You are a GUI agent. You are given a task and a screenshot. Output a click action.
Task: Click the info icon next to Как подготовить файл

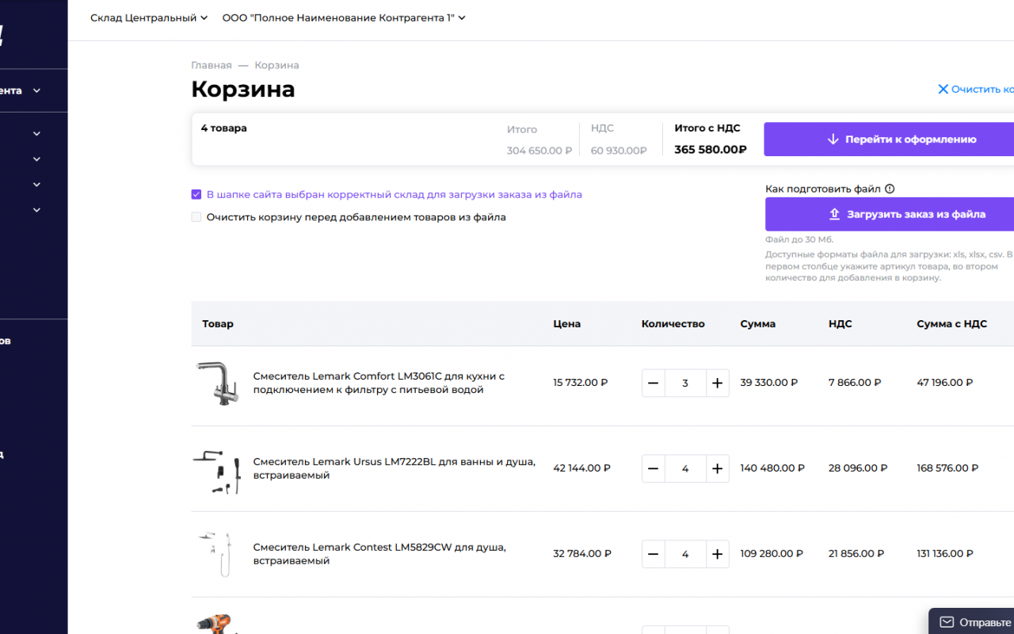[890, 189]
